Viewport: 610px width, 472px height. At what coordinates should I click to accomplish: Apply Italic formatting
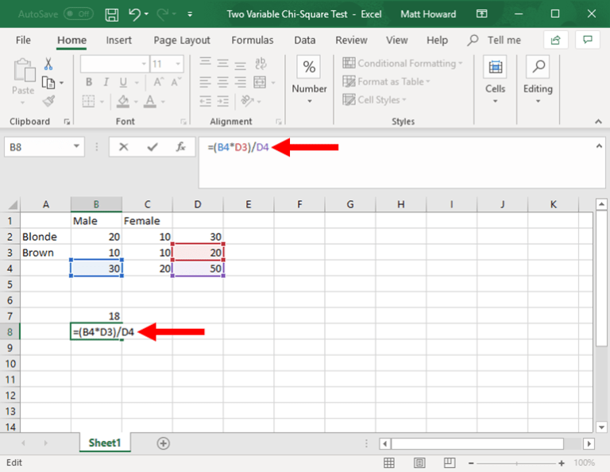tap(106, 82)
